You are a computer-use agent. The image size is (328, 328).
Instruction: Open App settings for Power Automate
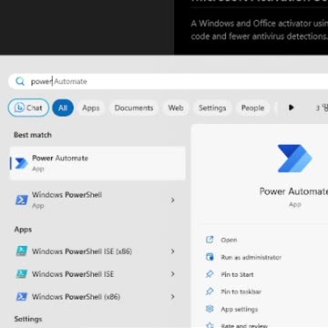click(240, 310)
